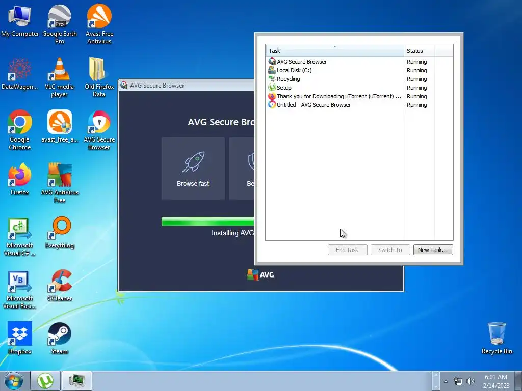
Task: Launch Firefox from desktop
Action: point(20,179)
